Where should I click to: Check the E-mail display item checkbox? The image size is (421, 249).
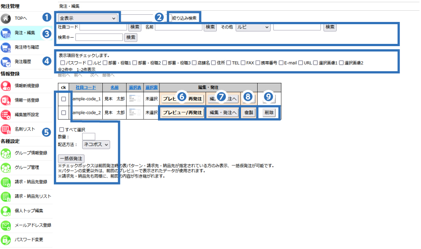tap(281, 63)
